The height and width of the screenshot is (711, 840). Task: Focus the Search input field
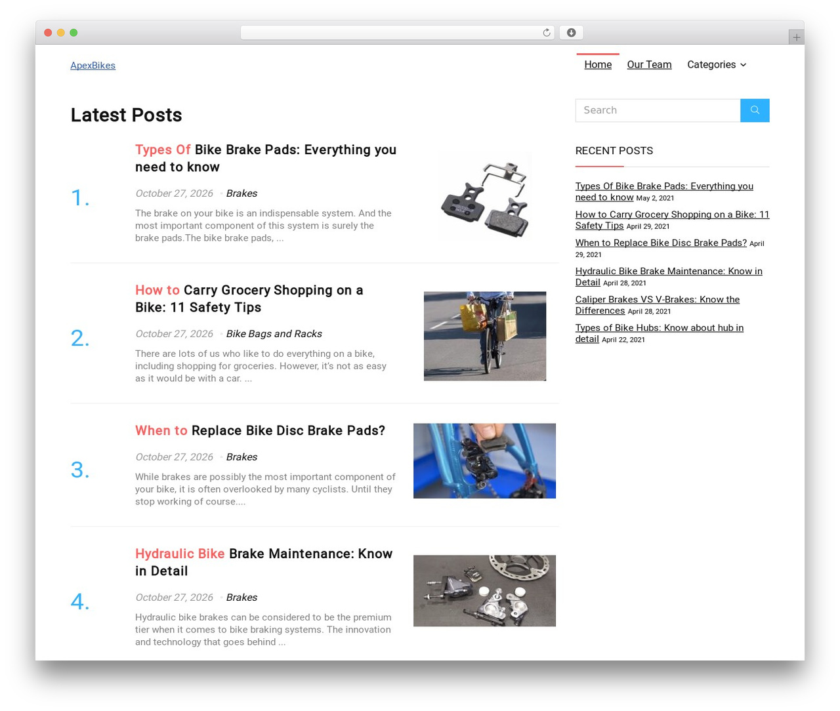pyautogui.click(x=658, y=110)
